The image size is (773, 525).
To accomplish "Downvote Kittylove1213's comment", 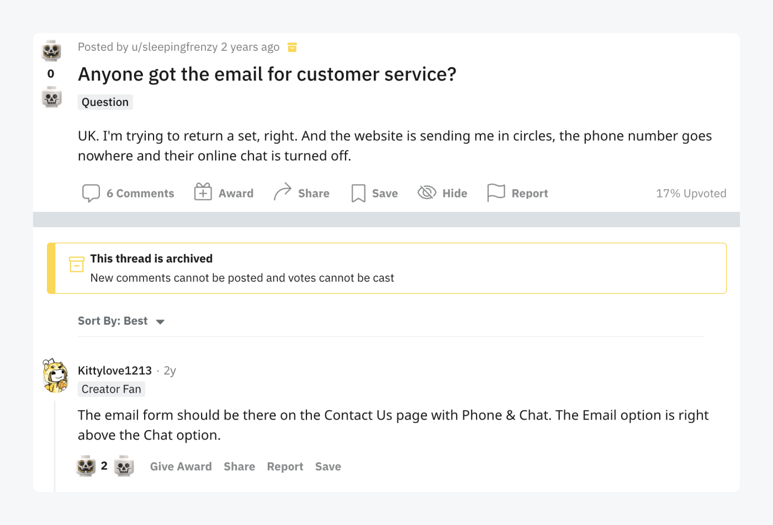I will 124,466.
